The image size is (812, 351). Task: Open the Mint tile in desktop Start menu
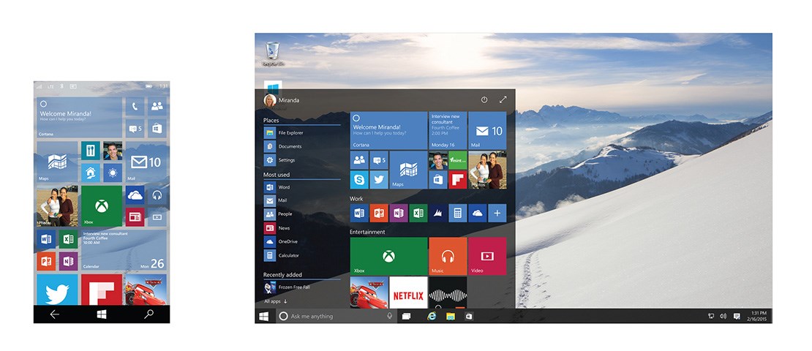[x=458, y=160]
